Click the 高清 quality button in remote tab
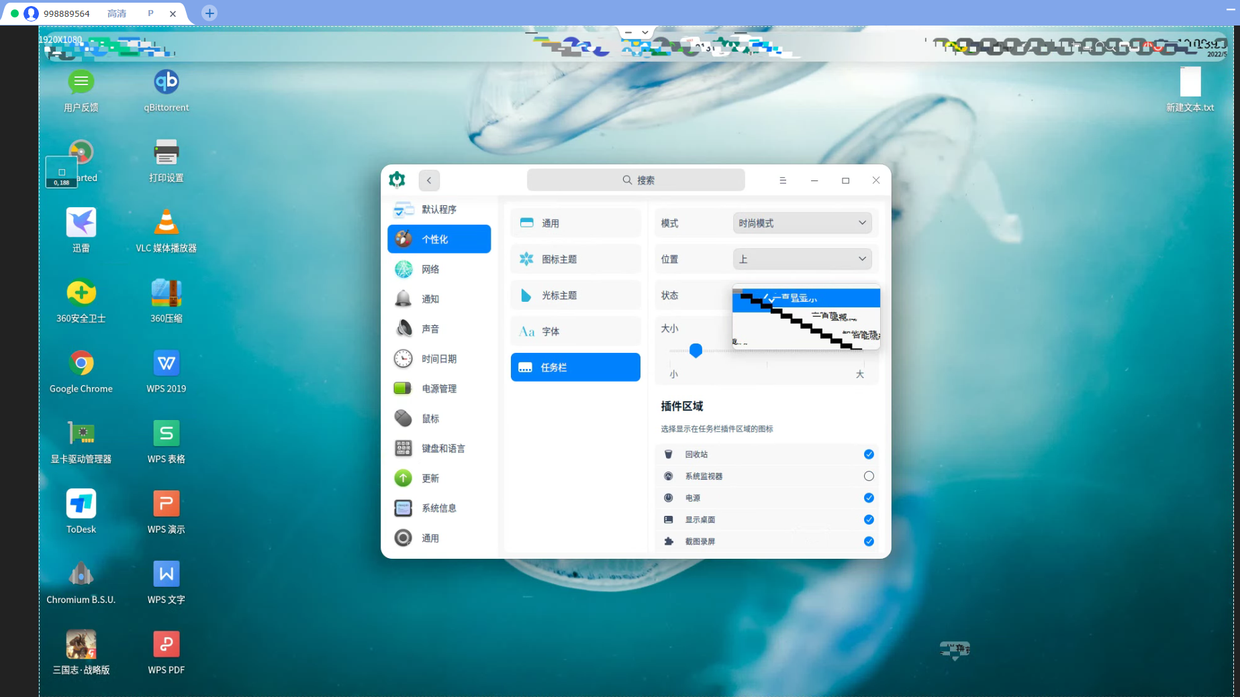This screenshot has width=1240, height=697. point(117,13)
